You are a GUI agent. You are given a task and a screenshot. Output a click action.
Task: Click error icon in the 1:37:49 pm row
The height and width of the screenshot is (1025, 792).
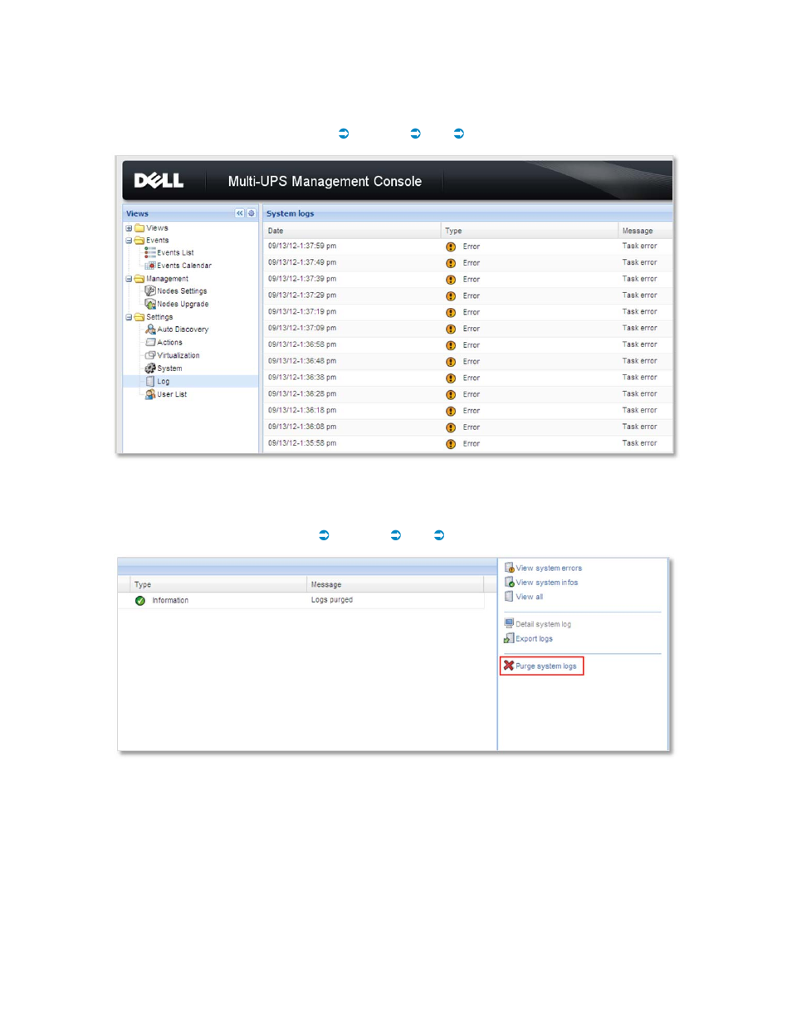tap(451, 263)
